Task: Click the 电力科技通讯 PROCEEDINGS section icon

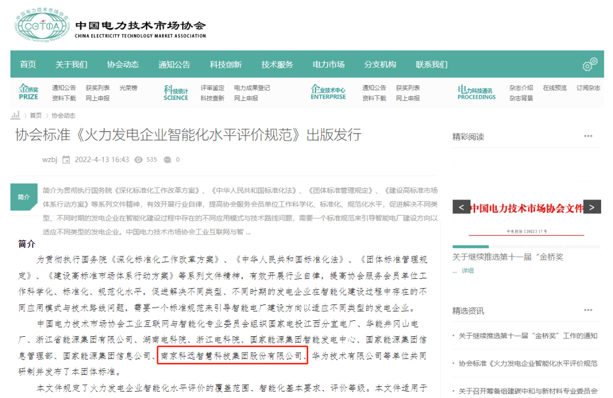Action: point(476,92)
